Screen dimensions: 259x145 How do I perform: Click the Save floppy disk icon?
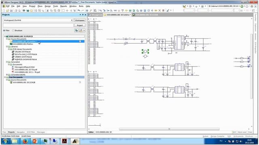pyautogui.click(x=11, y=10)
